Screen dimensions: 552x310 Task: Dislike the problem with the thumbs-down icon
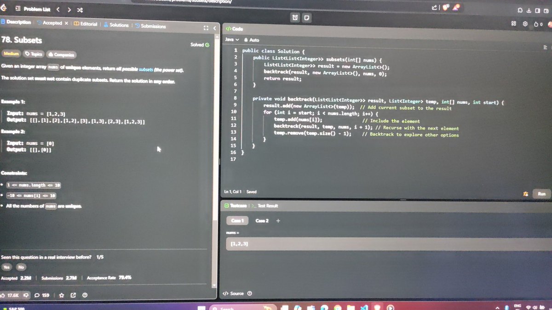coord(26,295)
